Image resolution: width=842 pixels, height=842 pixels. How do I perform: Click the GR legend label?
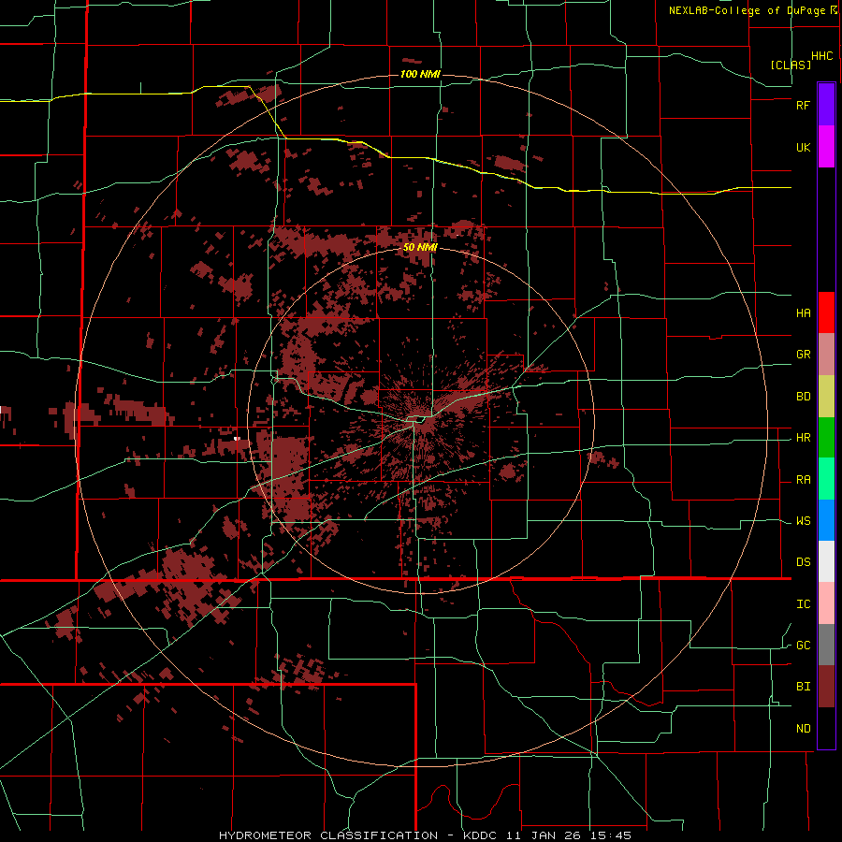803,355
